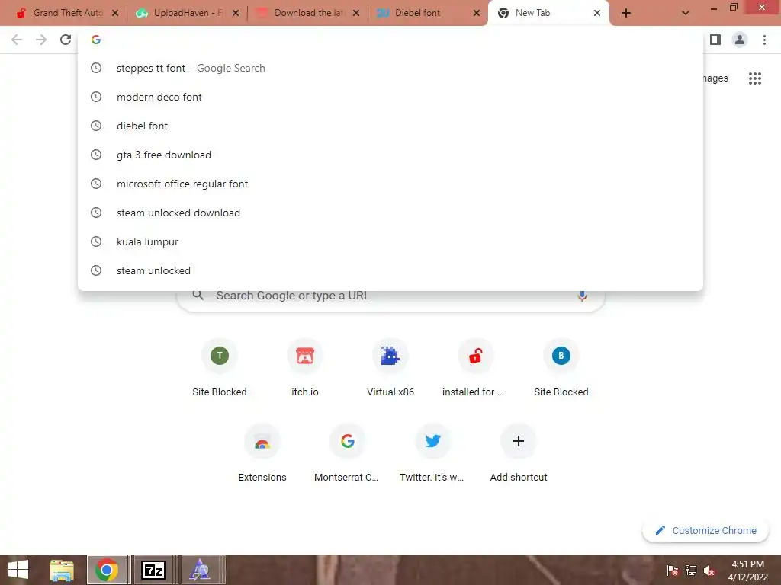Open the Google apps grid
This screenshot has width=781, height=585.
coord(754,78)
